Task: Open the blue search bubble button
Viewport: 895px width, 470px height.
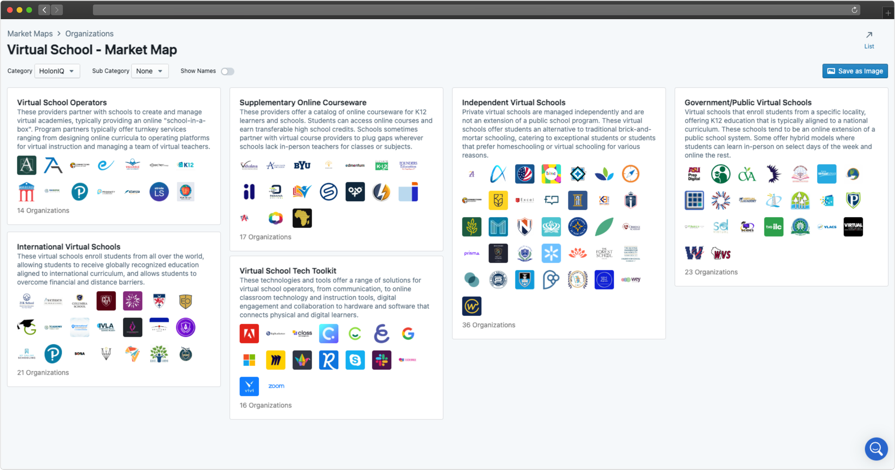Action: (876, 449)
